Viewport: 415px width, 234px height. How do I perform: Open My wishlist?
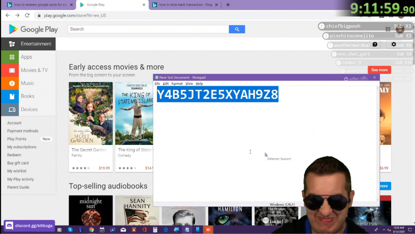click(17, 171)
